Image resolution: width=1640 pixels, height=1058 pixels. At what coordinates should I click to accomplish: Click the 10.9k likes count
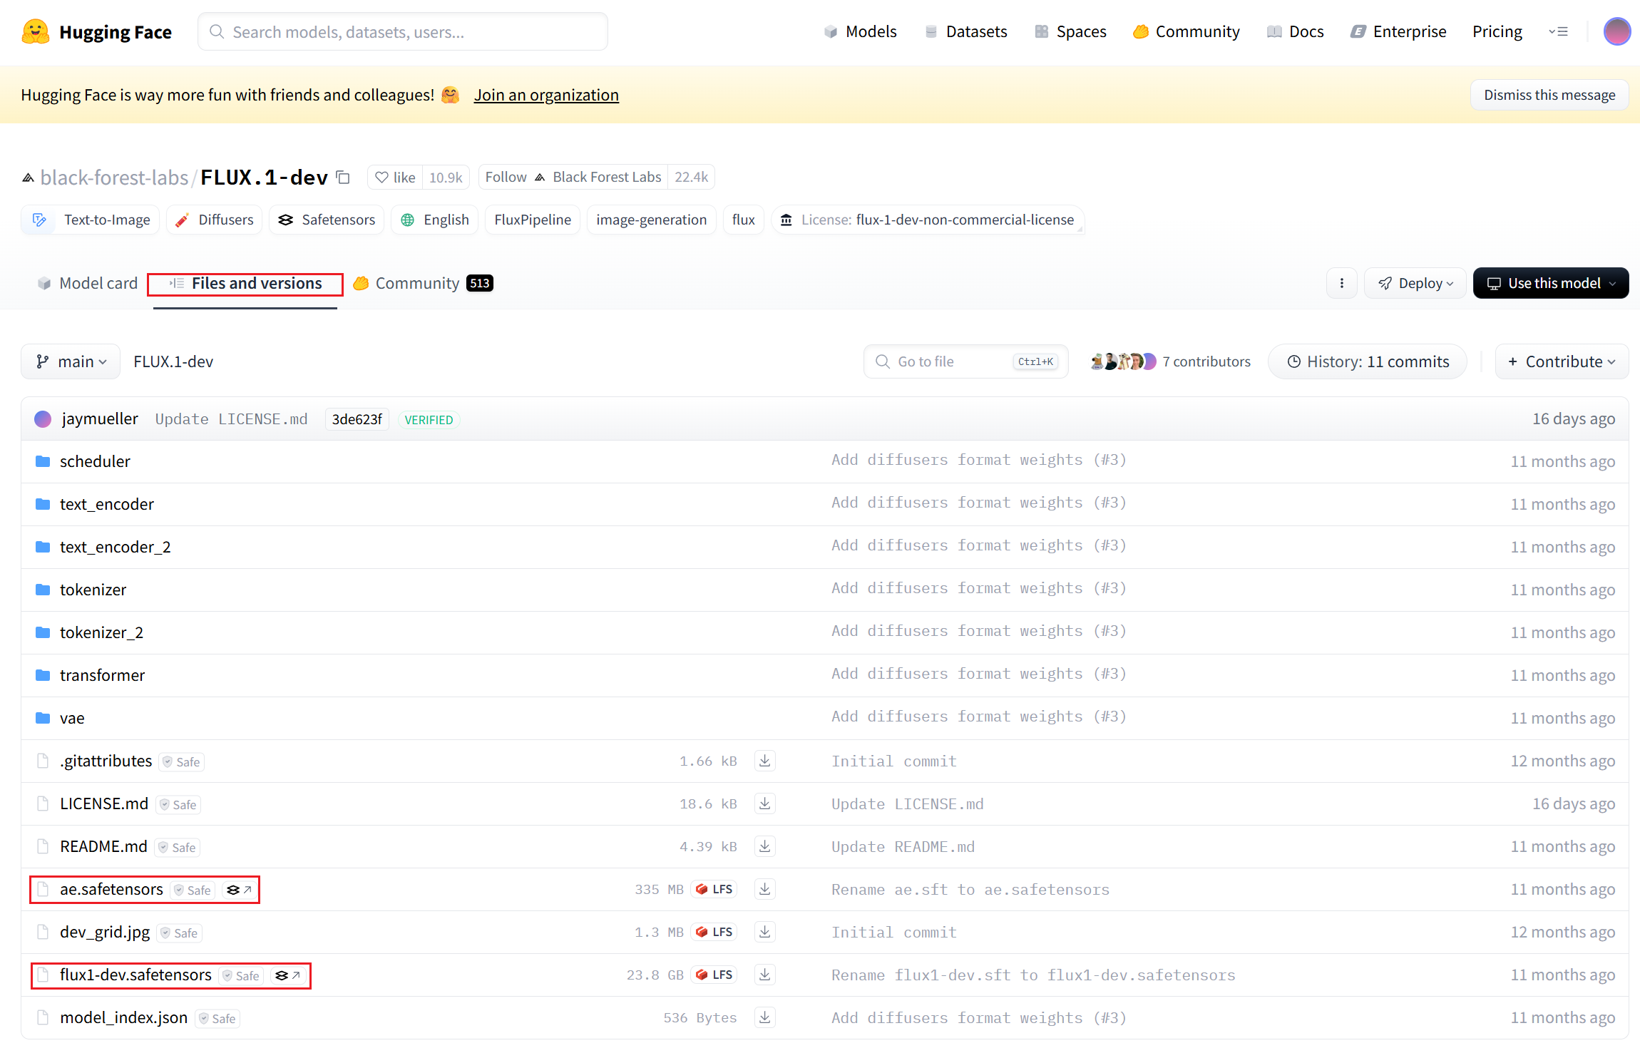[446, 177]
